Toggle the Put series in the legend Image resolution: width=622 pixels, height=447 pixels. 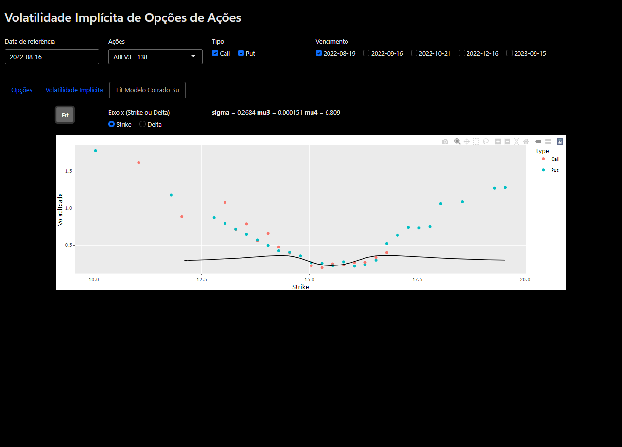click(551, 170)
